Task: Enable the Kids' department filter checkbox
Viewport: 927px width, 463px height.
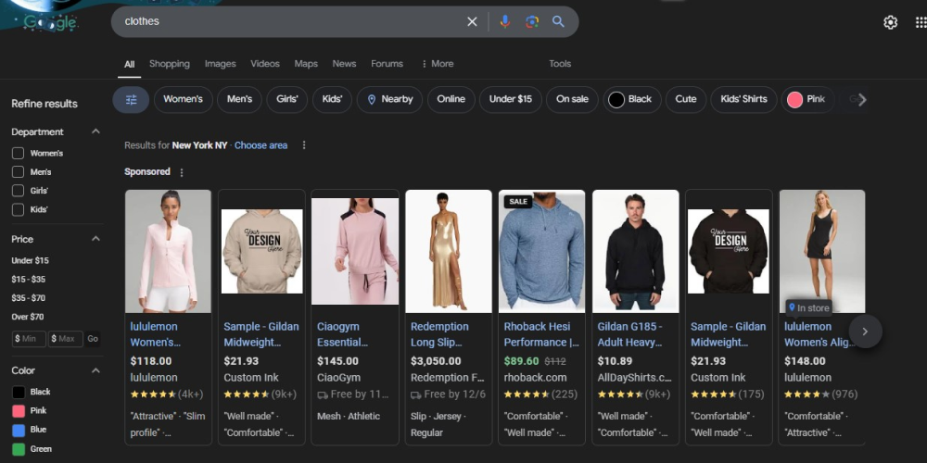Action: tap(18, 209)
